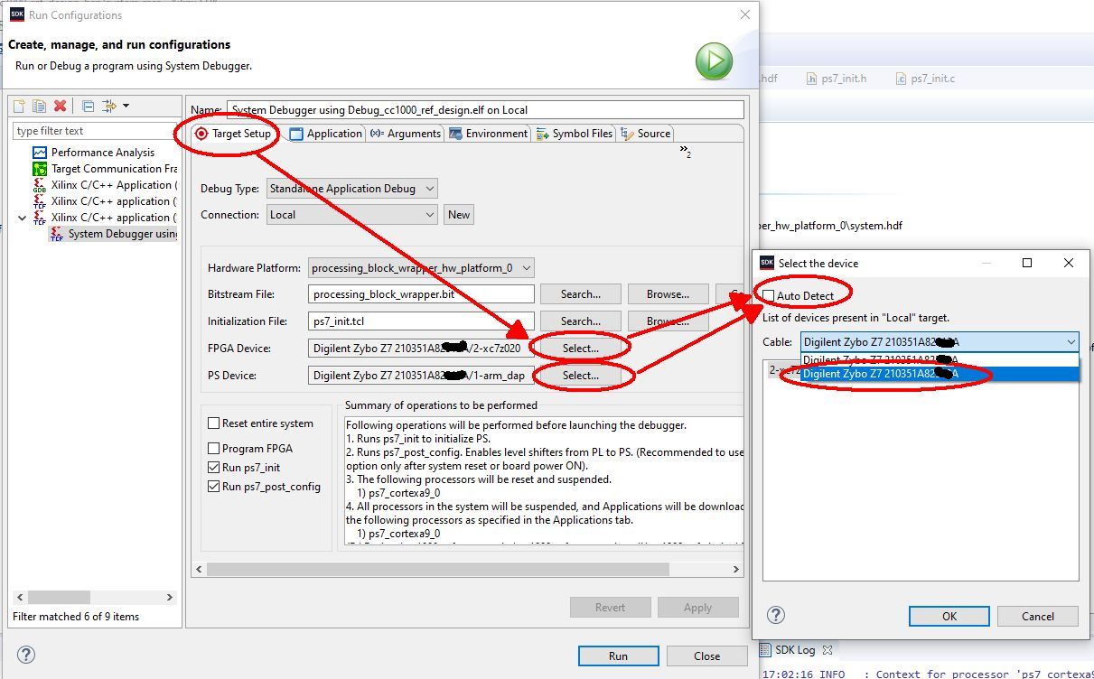Click the "Filter matched 6 of 9 items" text
The height and width of the screenshot is (679, 1094).
coord(76,617)
